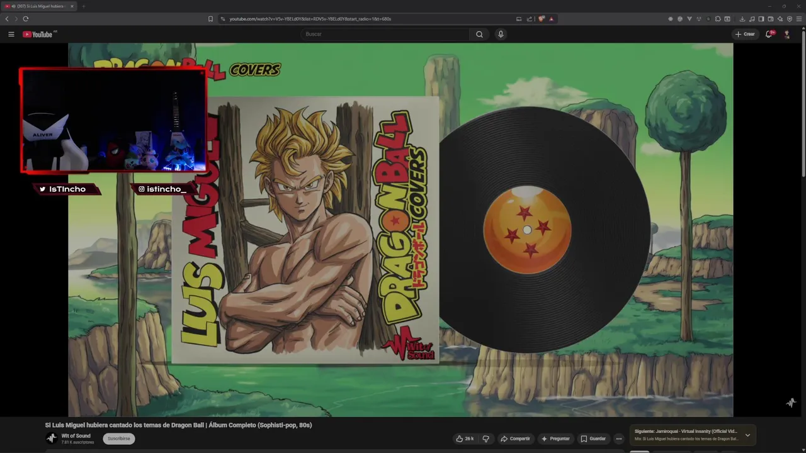Viewport: 806px width, 453px height.
Task: Open the Brave Shields lion icon
Action: coord(542,19)
